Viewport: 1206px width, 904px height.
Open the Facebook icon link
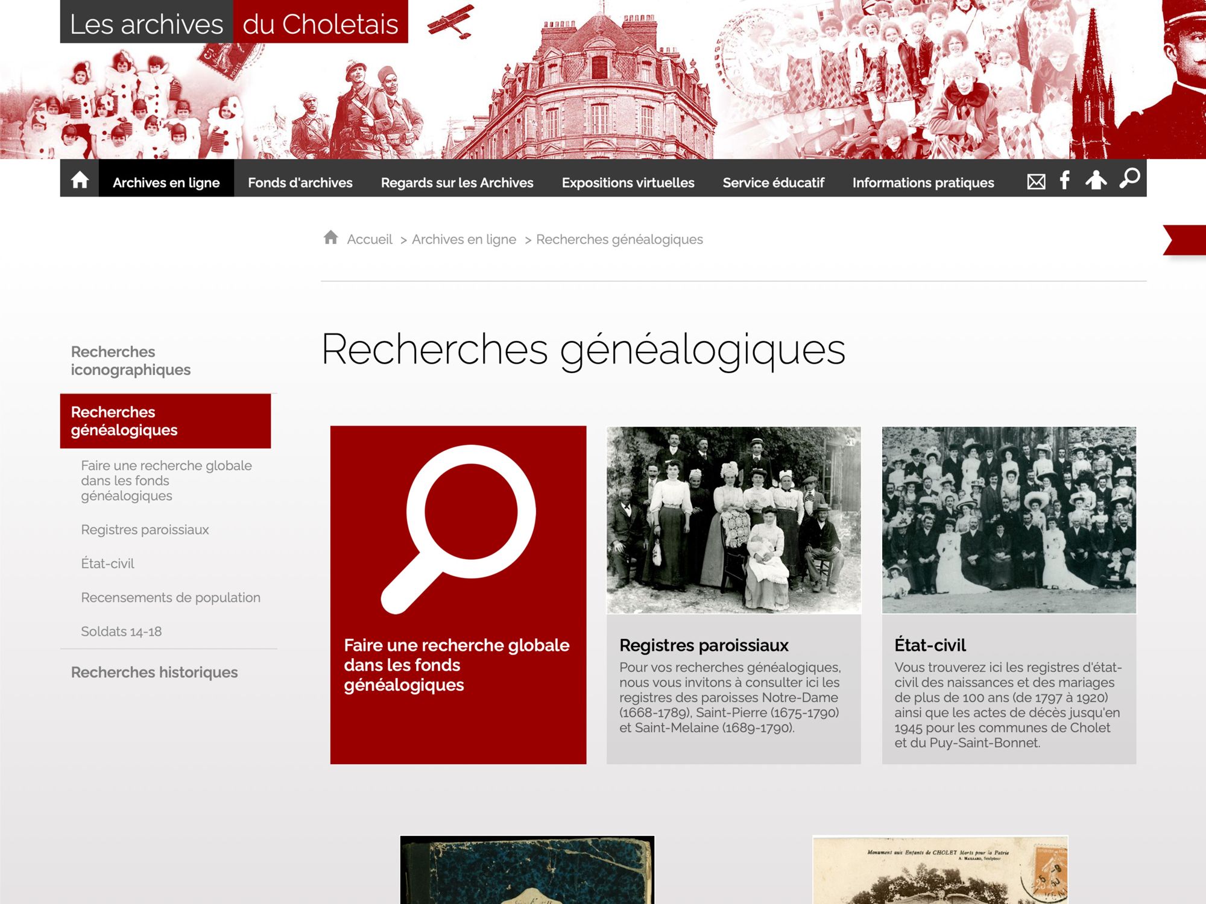(1065, 180)
